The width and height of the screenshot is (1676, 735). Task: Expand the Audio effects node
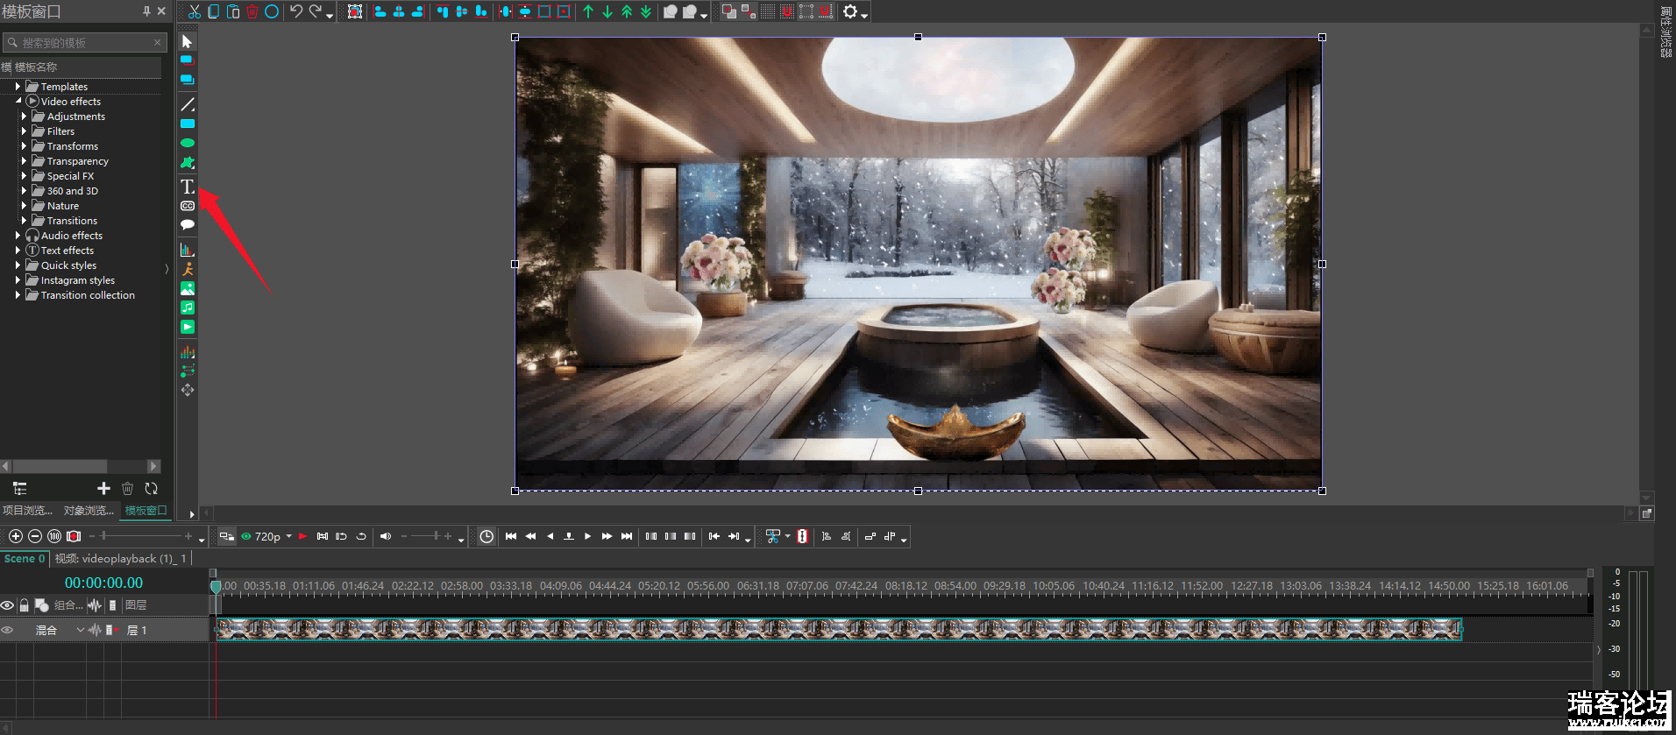point(18,236)
